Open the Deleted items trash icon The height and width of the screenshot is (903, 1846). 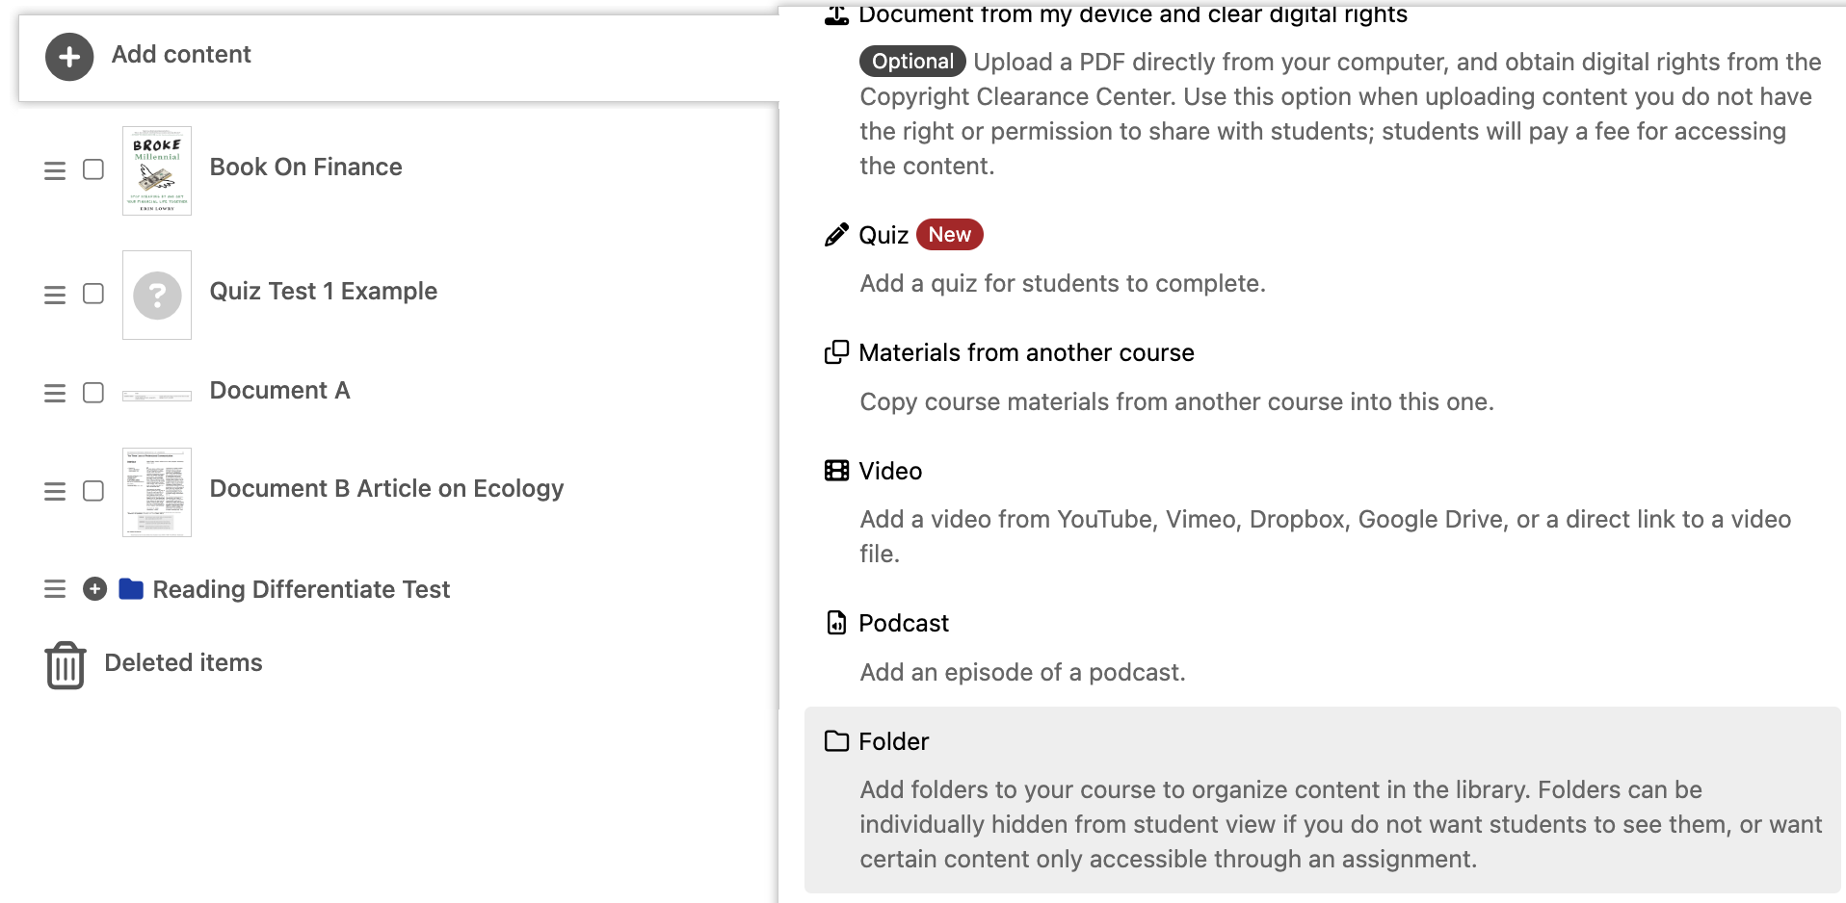[66, 664]
